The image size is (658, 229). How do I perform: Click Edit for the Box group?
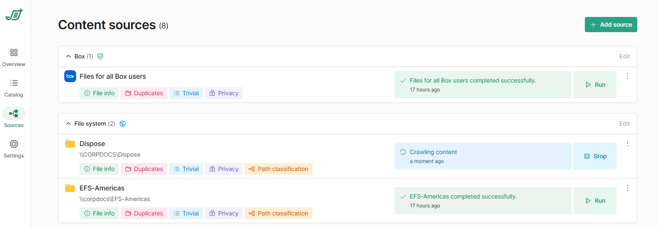(x=624, y=56)
